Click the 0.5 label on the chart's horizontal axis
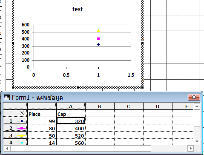The image size is (204, 155). pyautogui.click(x=66, y=75)
